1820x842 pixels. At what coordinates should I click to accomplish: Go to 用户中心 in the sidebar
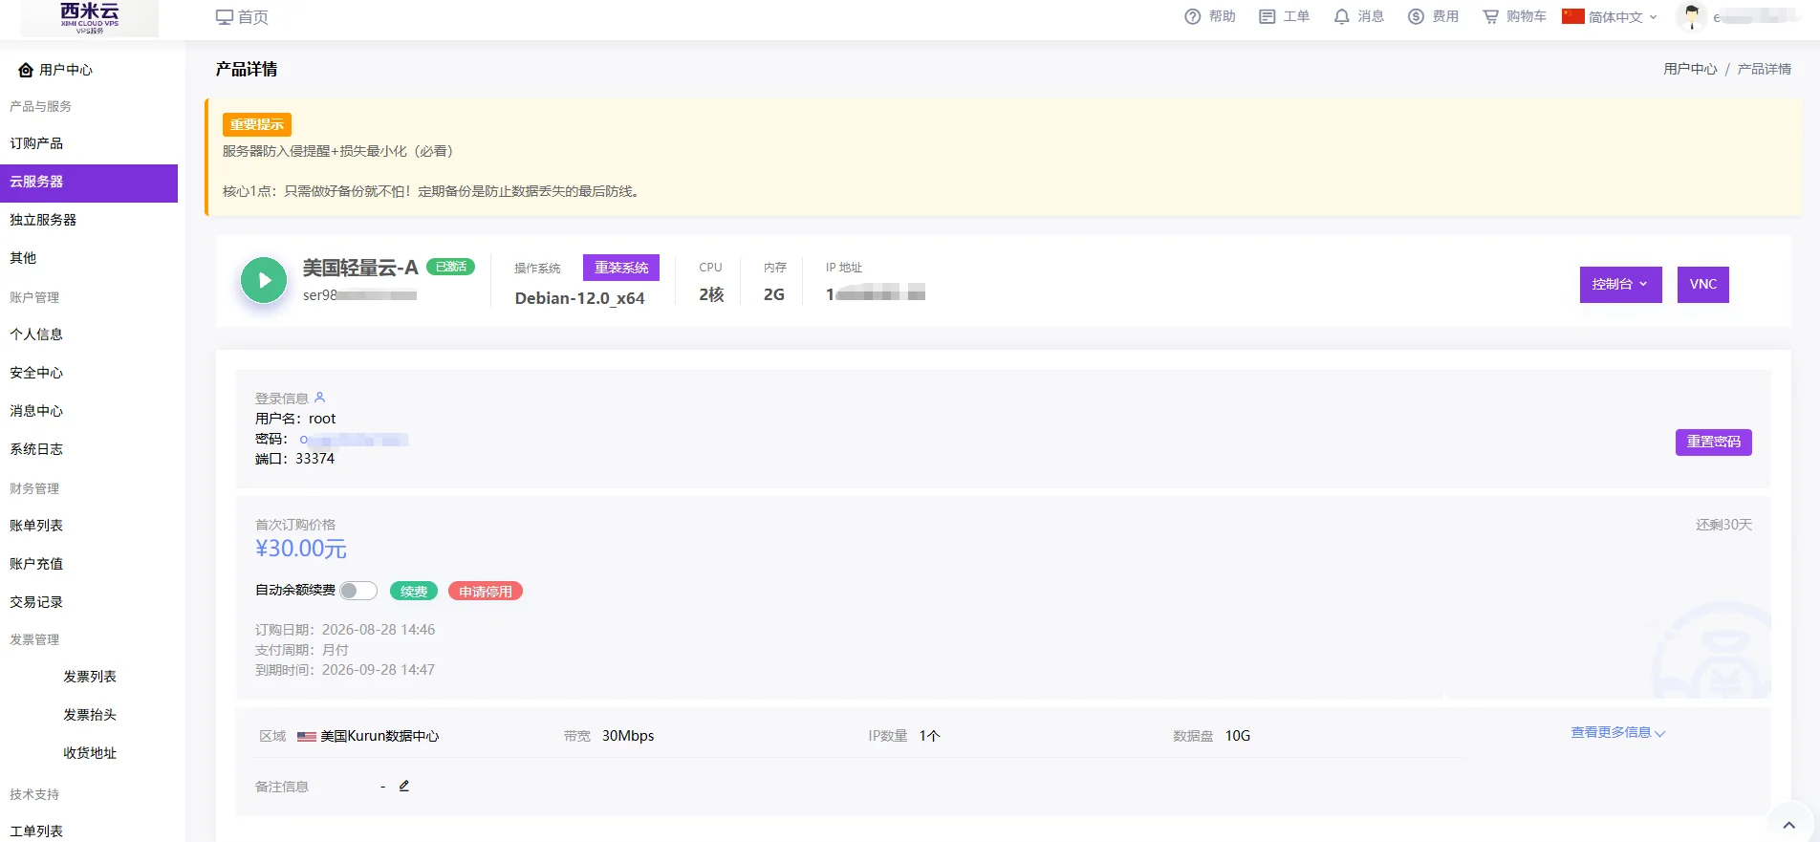coord(55,70)
